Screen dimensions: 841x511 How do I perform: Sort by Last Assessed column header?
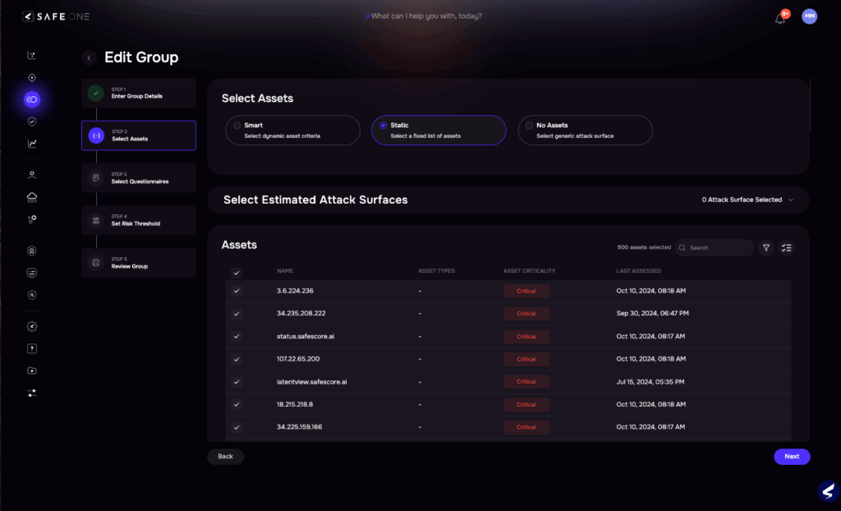(x=638, y=271)
